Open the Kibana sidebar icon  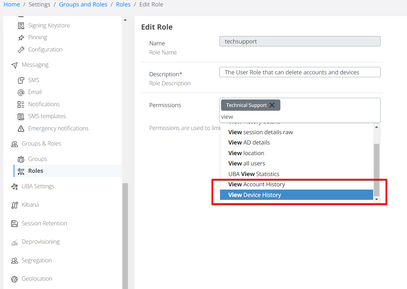click(x=15, y=204)
